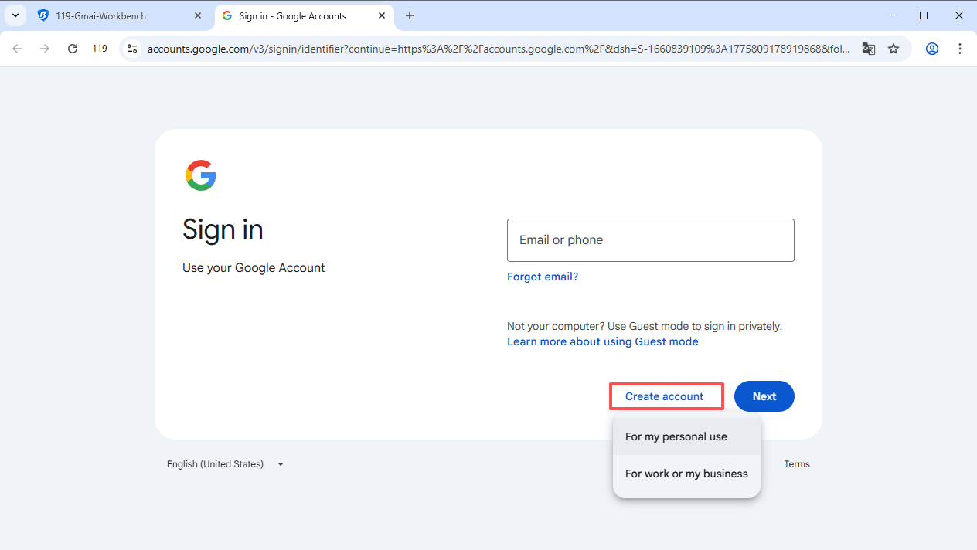Click the back navigation arrow

pyautogui.click(x=17, y=48)
